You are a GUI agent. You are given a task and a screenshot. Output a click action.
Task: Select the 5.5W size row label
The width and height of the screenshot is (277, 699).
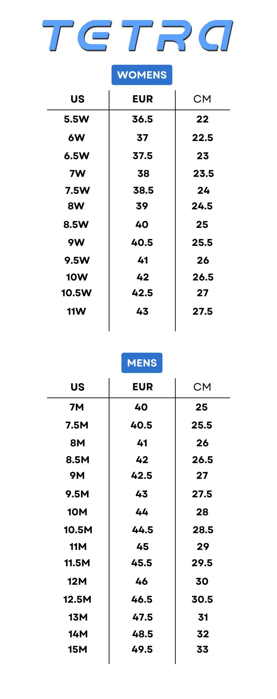76,119
